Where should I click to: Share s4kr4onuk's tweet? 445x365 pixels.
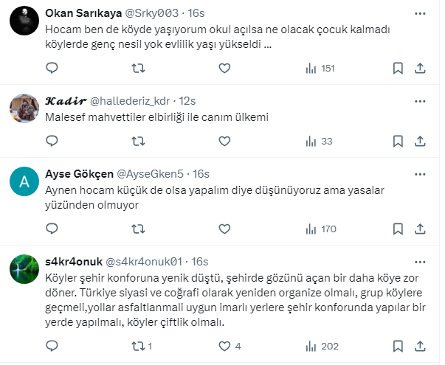[420, 345]
